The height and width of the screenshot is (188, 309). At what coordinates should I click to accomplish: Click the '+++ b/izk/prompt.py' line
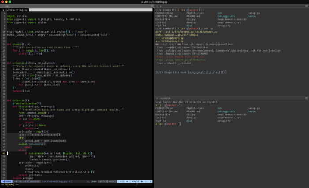[170, 41]
